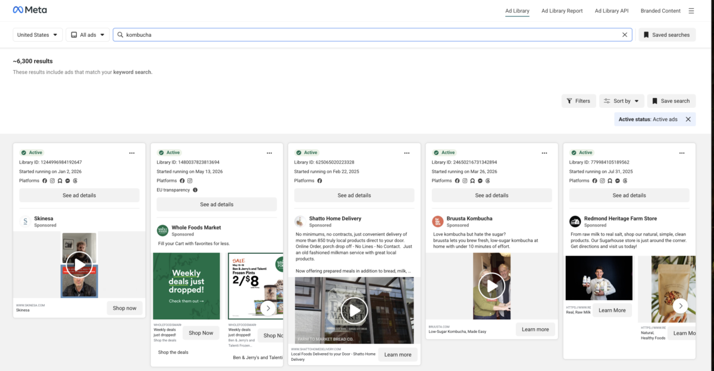
Task: Open more options on Redmond ad card
Action: pyautogui.click(x=681, y=153)
